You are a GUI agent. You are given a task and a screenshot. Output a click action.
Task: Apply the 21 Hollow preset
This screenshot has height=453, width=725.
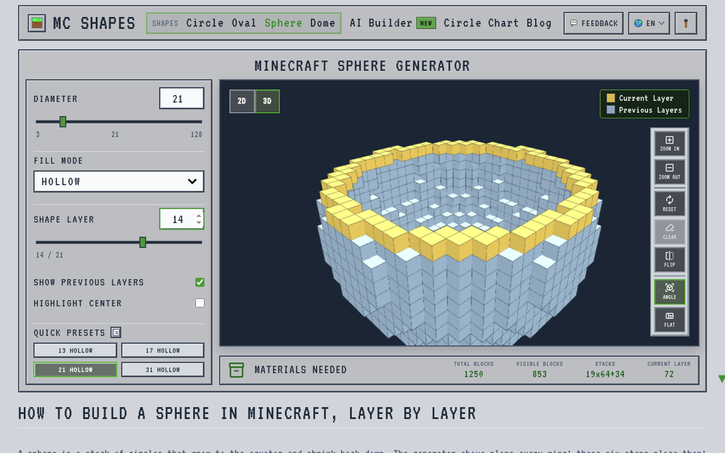(75, 370)
